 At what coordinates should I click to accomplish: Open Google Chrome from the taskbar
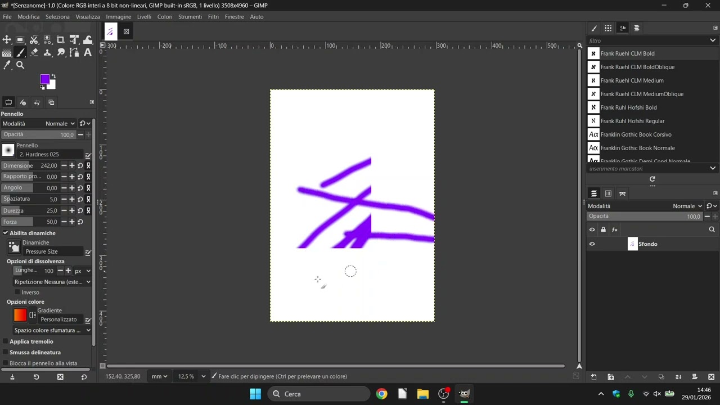[382, 394]
